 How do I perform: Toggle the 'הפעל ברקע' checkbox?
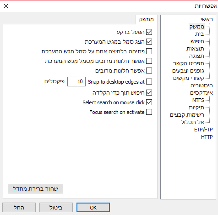point(149,32)
